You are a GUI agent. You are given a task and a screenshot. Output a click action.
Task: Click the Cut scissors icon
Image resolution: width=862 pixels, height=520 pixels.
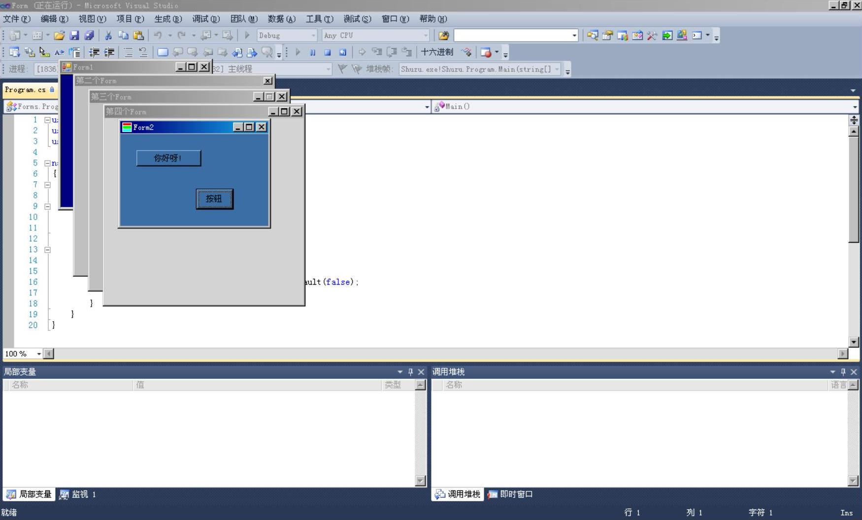(x=108, y=35)
